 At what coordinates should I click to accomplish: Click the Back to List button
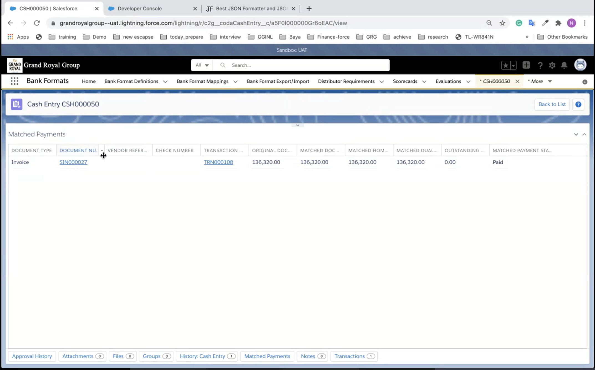click(552, 104)
